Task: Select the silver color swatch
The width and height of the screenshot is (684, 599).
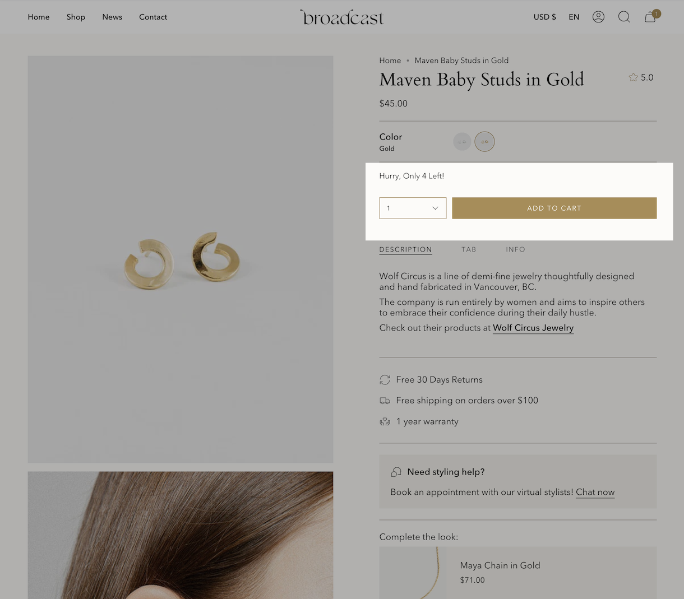Action: 462,142
